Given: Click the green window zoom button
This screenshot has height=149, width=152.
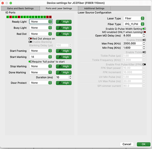Looking at the screenshot, I should (11, 3).
